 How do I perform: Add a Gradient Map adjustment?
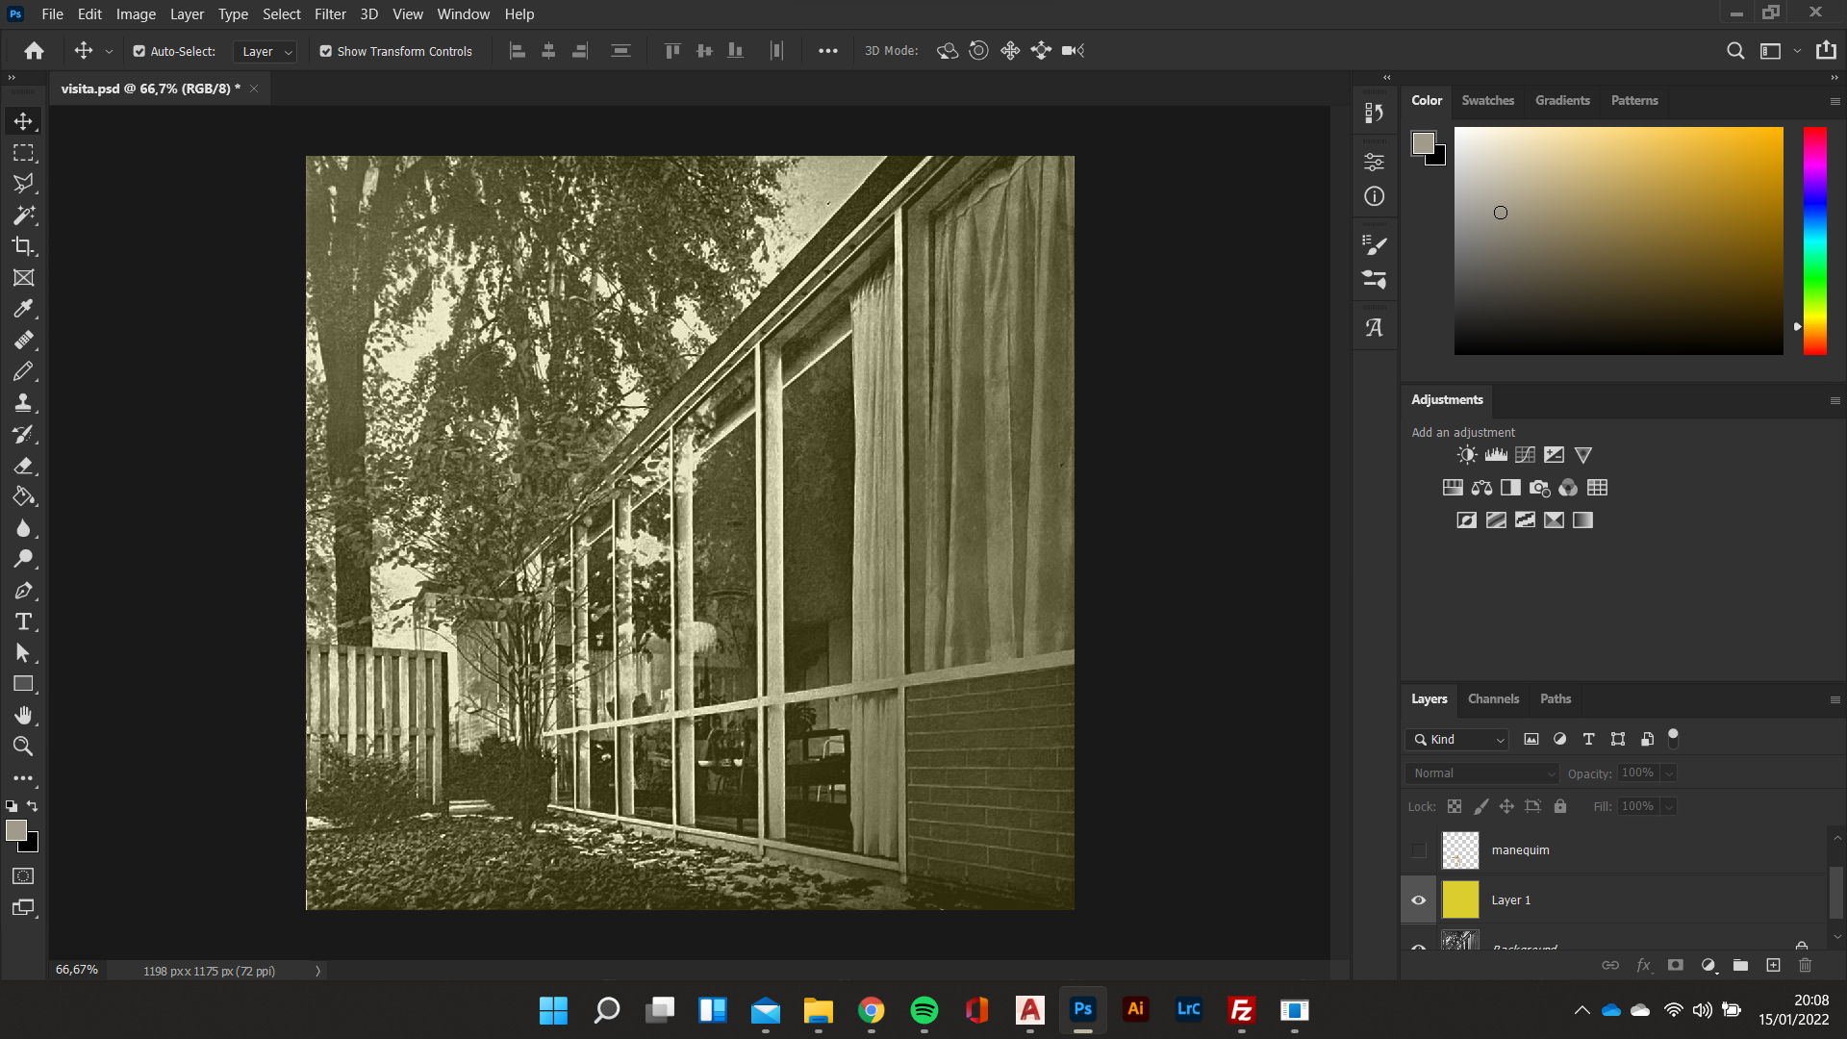pyautogui.click(x=1582, y=520)
